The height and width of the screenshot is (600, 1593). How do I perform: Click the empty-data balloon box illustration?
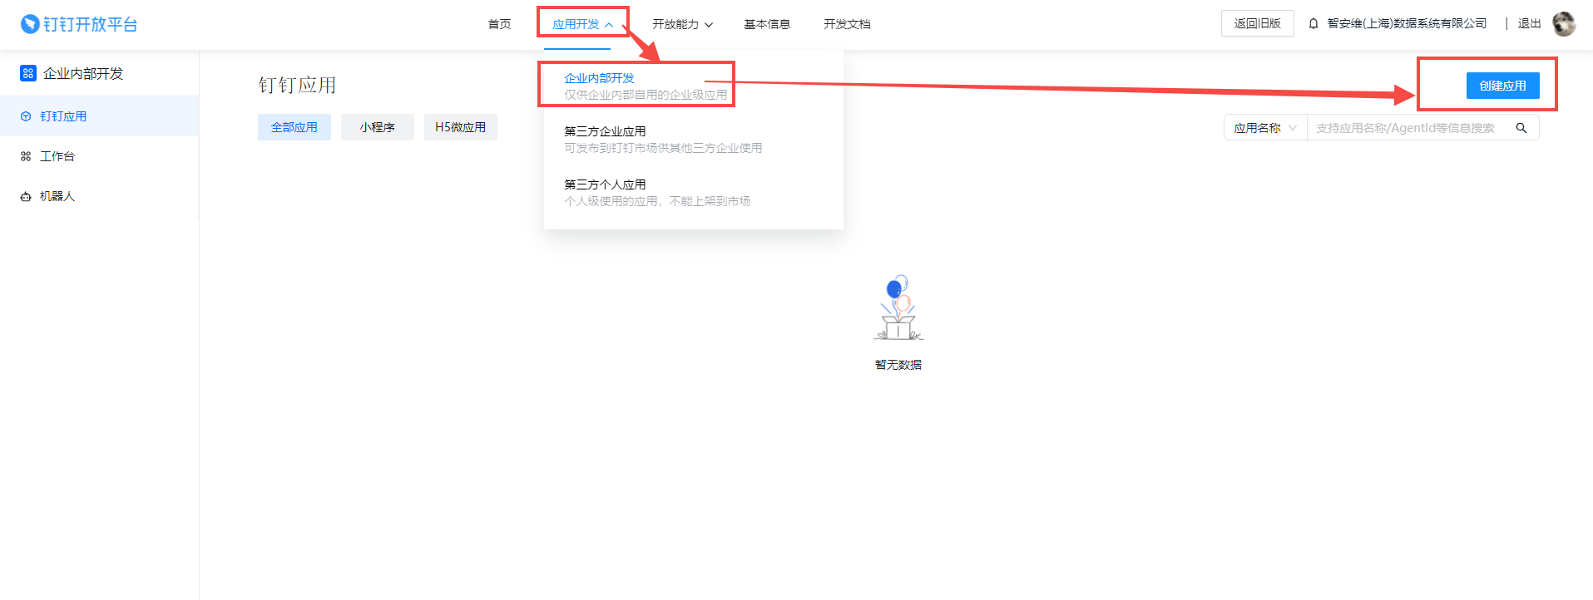[898, 307]
